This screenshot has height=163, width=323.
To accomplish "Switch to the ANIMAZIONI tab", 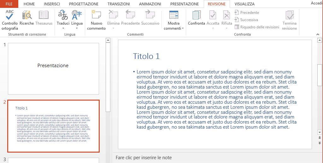I will (x=150, y=4).
